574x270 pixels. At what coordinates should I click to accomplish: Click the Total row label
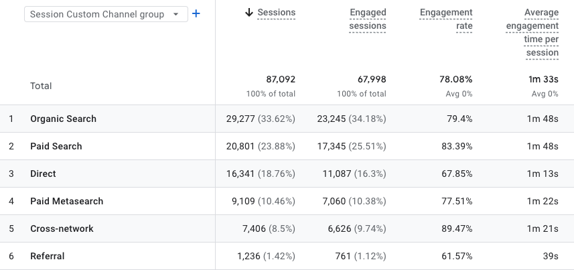(41, 86)
